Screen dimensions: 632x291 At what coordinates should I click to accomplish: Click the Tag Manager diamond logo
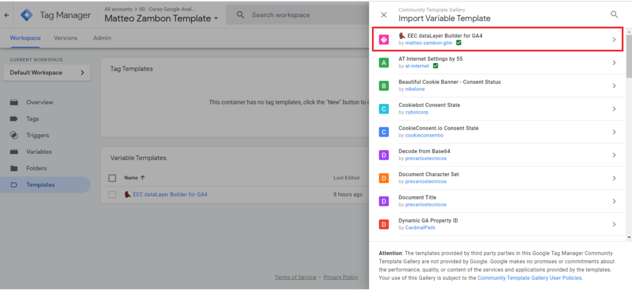tap(27, 15)
